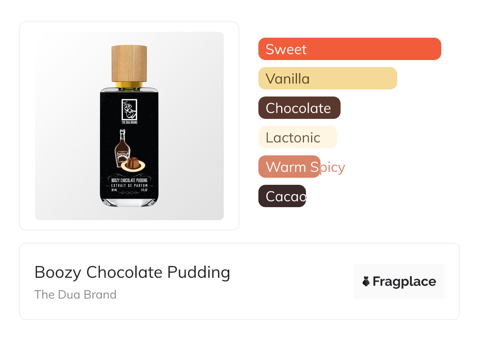The width and height of the screenshot is (479, 339).
Task: Click the gold collar under the cap
Action: click(129, 84)
